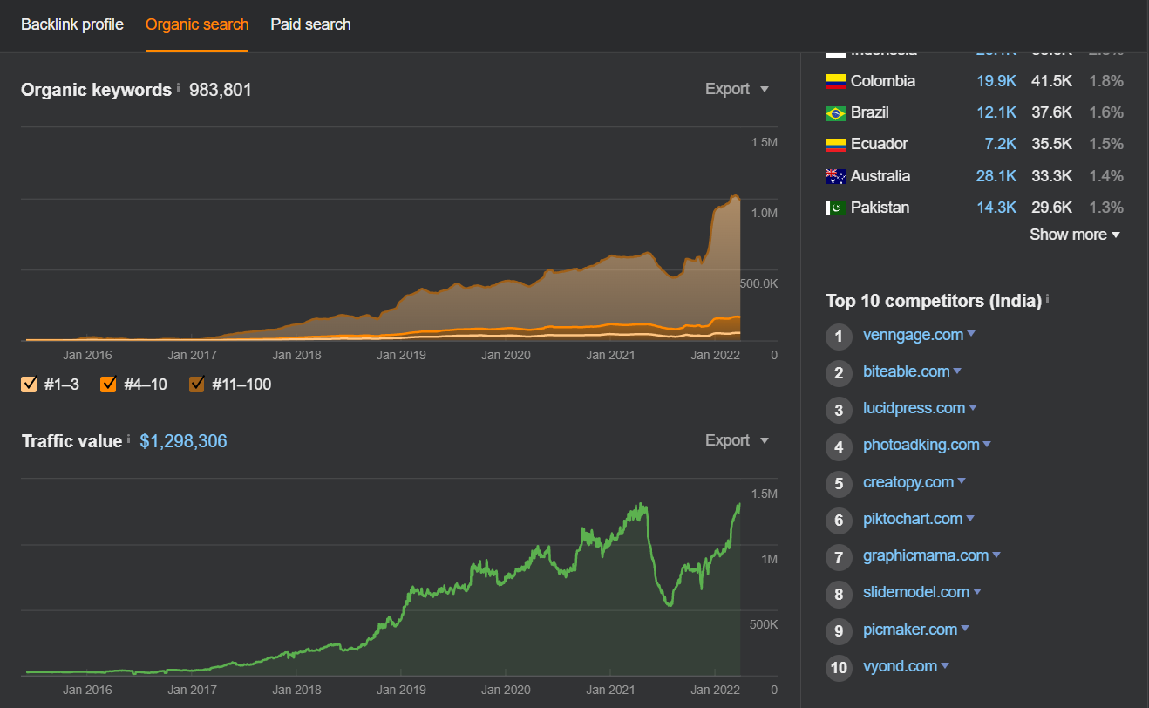Image resolution: width=1149 pixels, height=708 pixels.
Task: Open Ecuador keywords count 7.2K
Action: pos(1001,144)
